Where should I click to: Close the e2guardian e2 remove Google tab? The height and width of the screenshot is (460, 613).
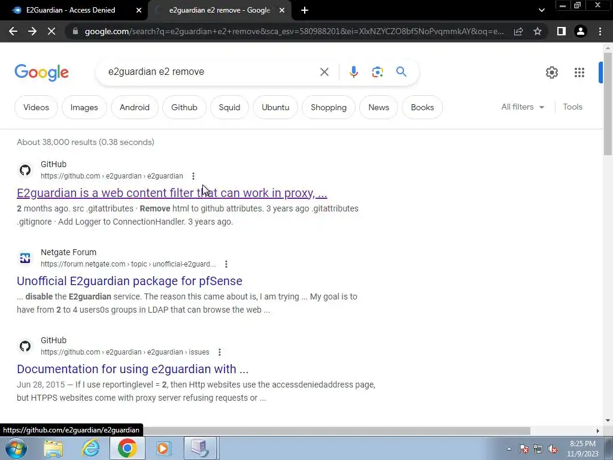click(281, 11)
